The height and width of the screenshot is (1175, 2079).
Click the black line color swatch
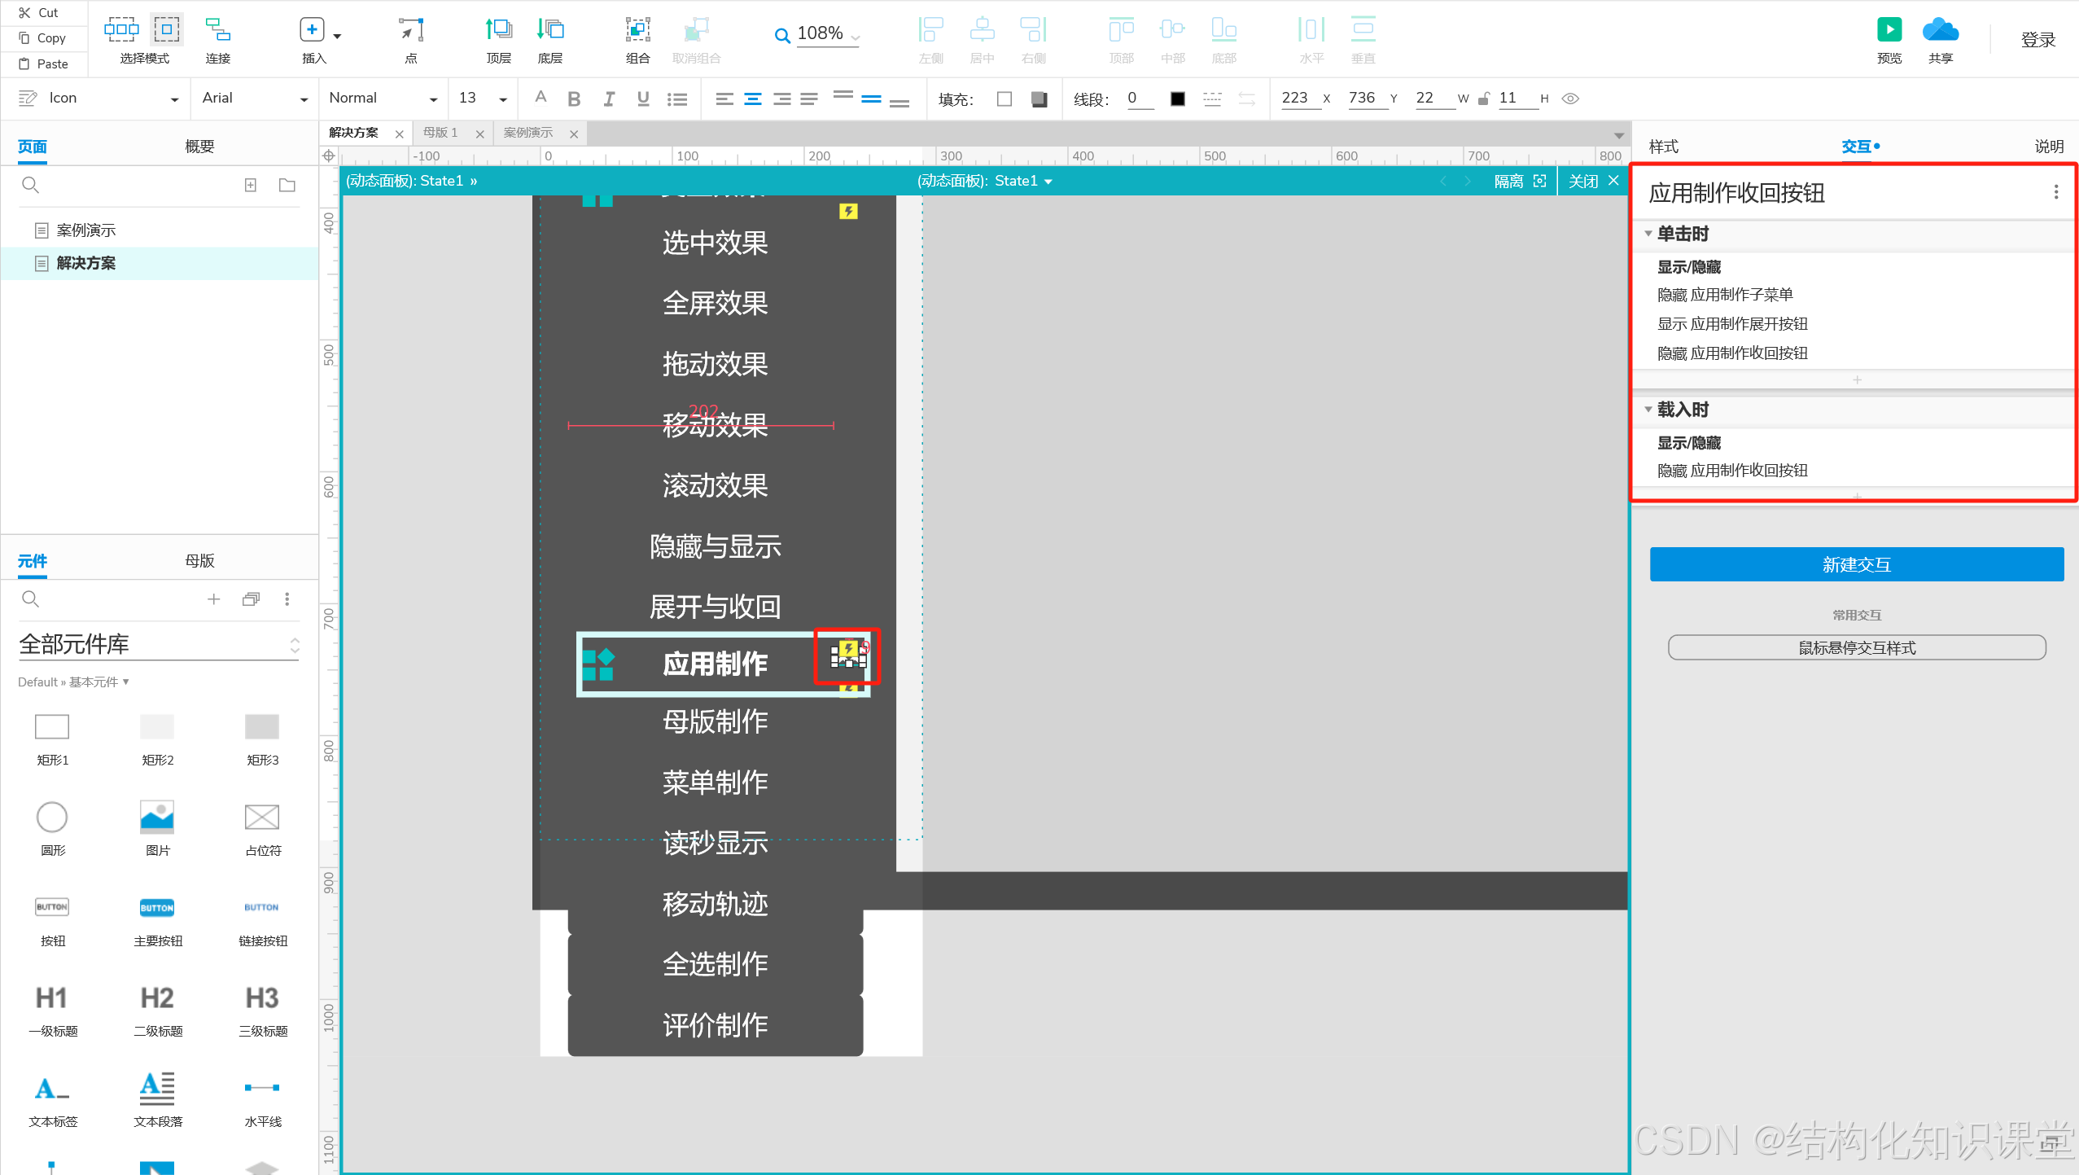pos(1177,99)
